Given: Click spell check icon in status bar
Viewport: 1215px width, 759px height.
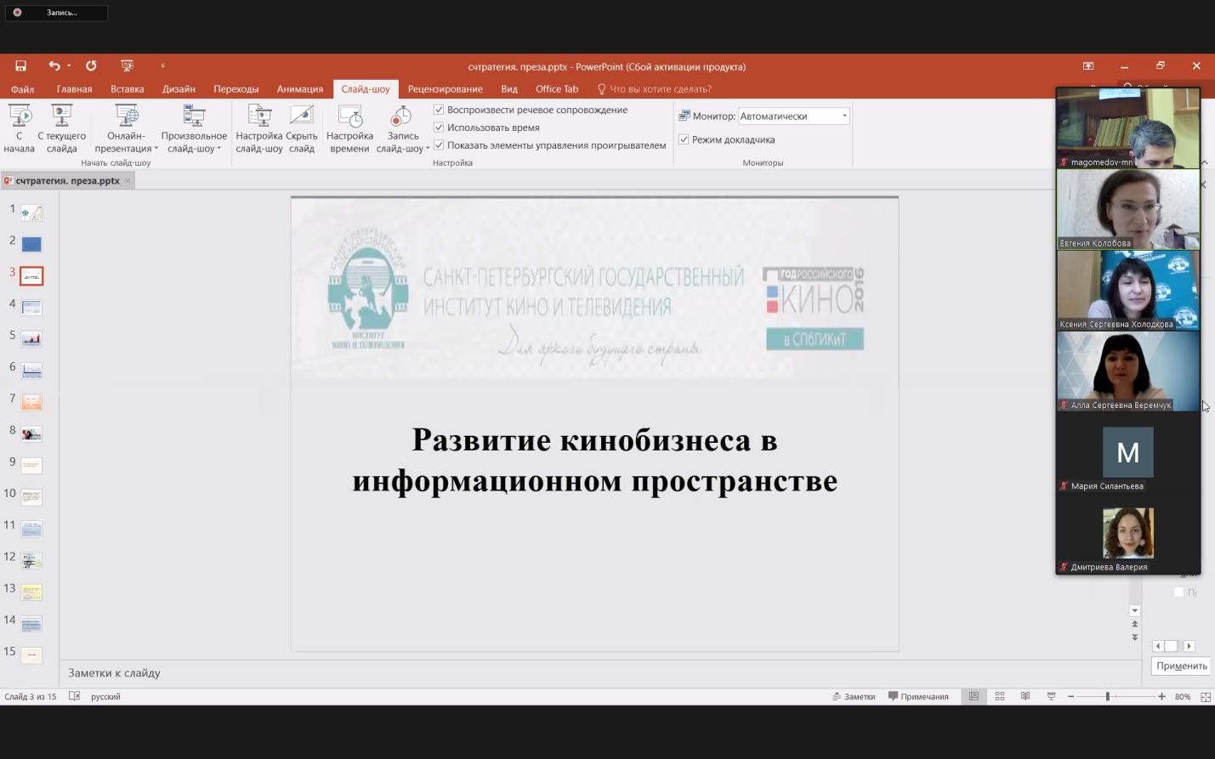Looking at the screenshot, I should click(x=74, y=696).
